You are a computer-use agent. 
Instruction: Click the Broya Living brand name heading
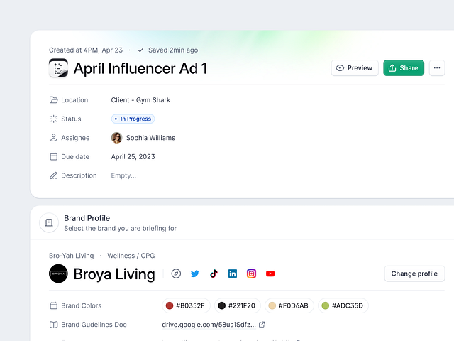pos(114,274)
